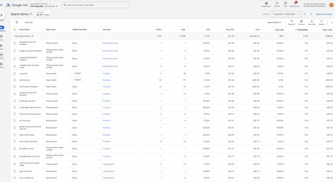
Task: Open Catering Hire for hire a coffee van
Action: coord(108,178)
